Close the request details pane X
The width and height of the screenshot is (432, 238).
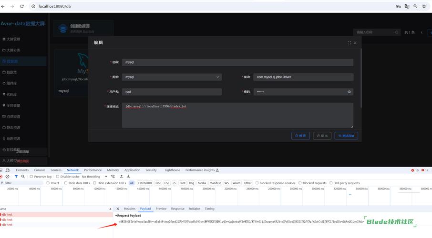tap(118, 209)
